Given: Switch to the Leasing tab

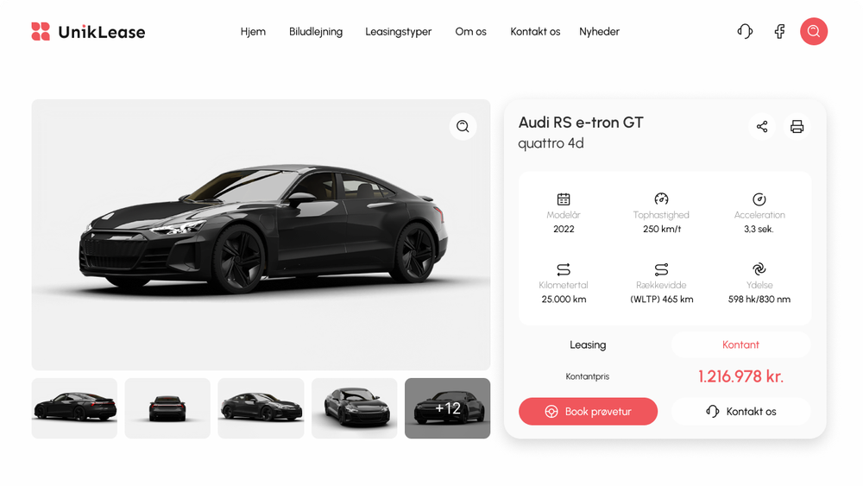Looking at the screenshot, I should point(588,345).
